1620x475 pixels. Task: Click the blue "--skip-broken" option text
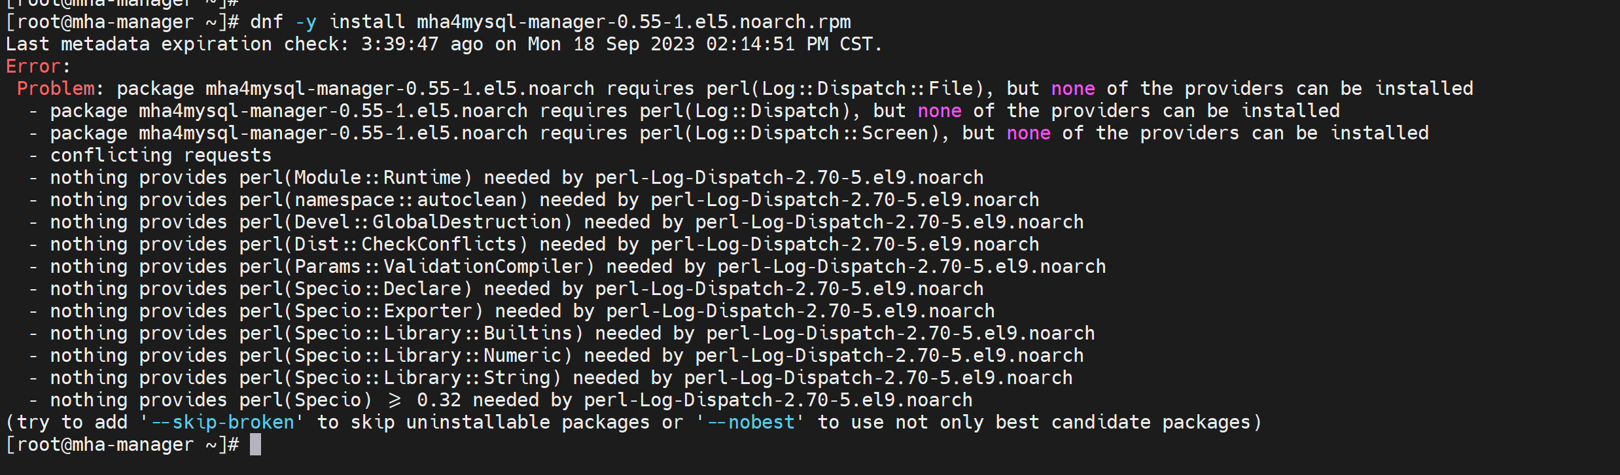click(222, 423)
